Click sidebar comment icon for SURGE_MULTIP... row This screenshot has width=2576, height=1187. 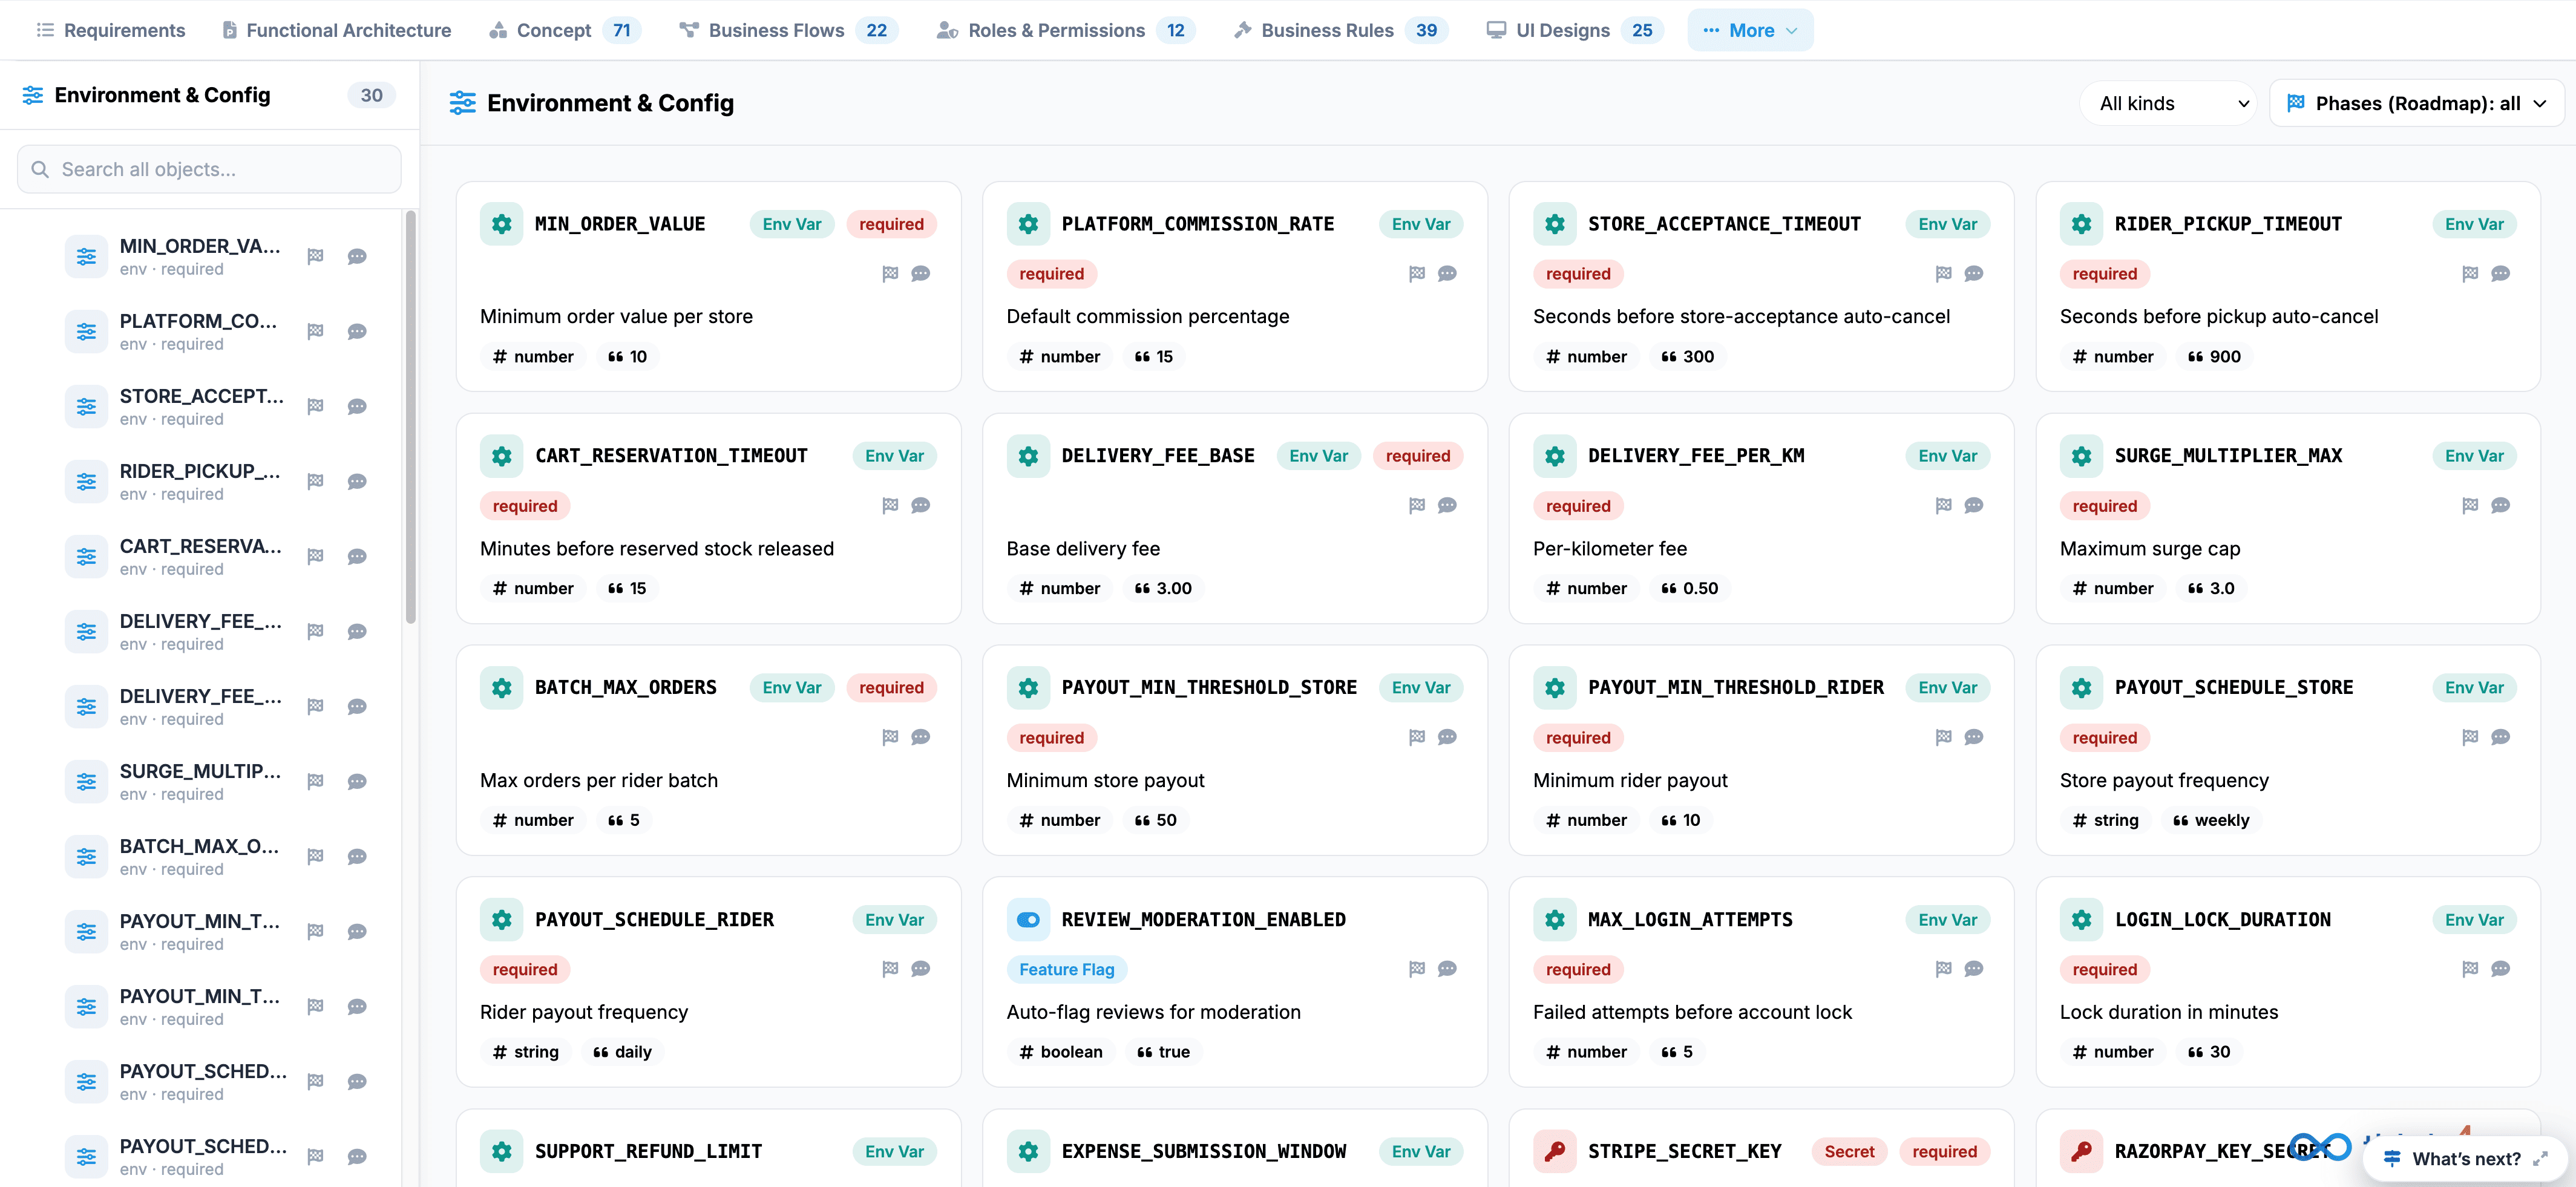tap(357, 782)
